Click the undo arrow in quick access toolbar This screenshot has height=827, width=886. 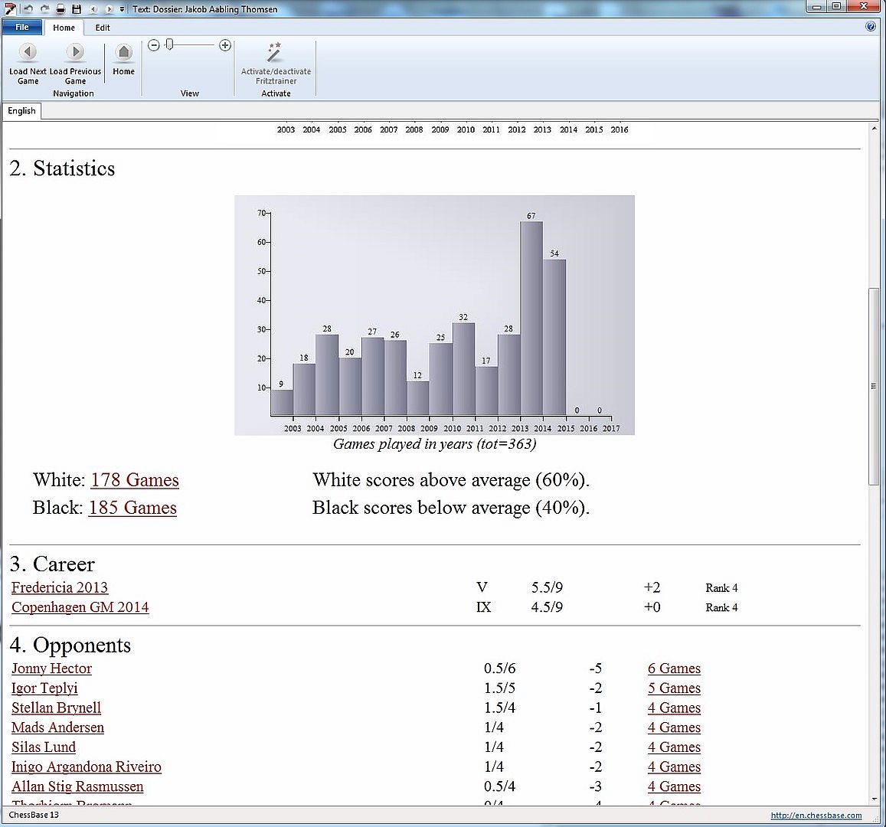click(28, 9)
